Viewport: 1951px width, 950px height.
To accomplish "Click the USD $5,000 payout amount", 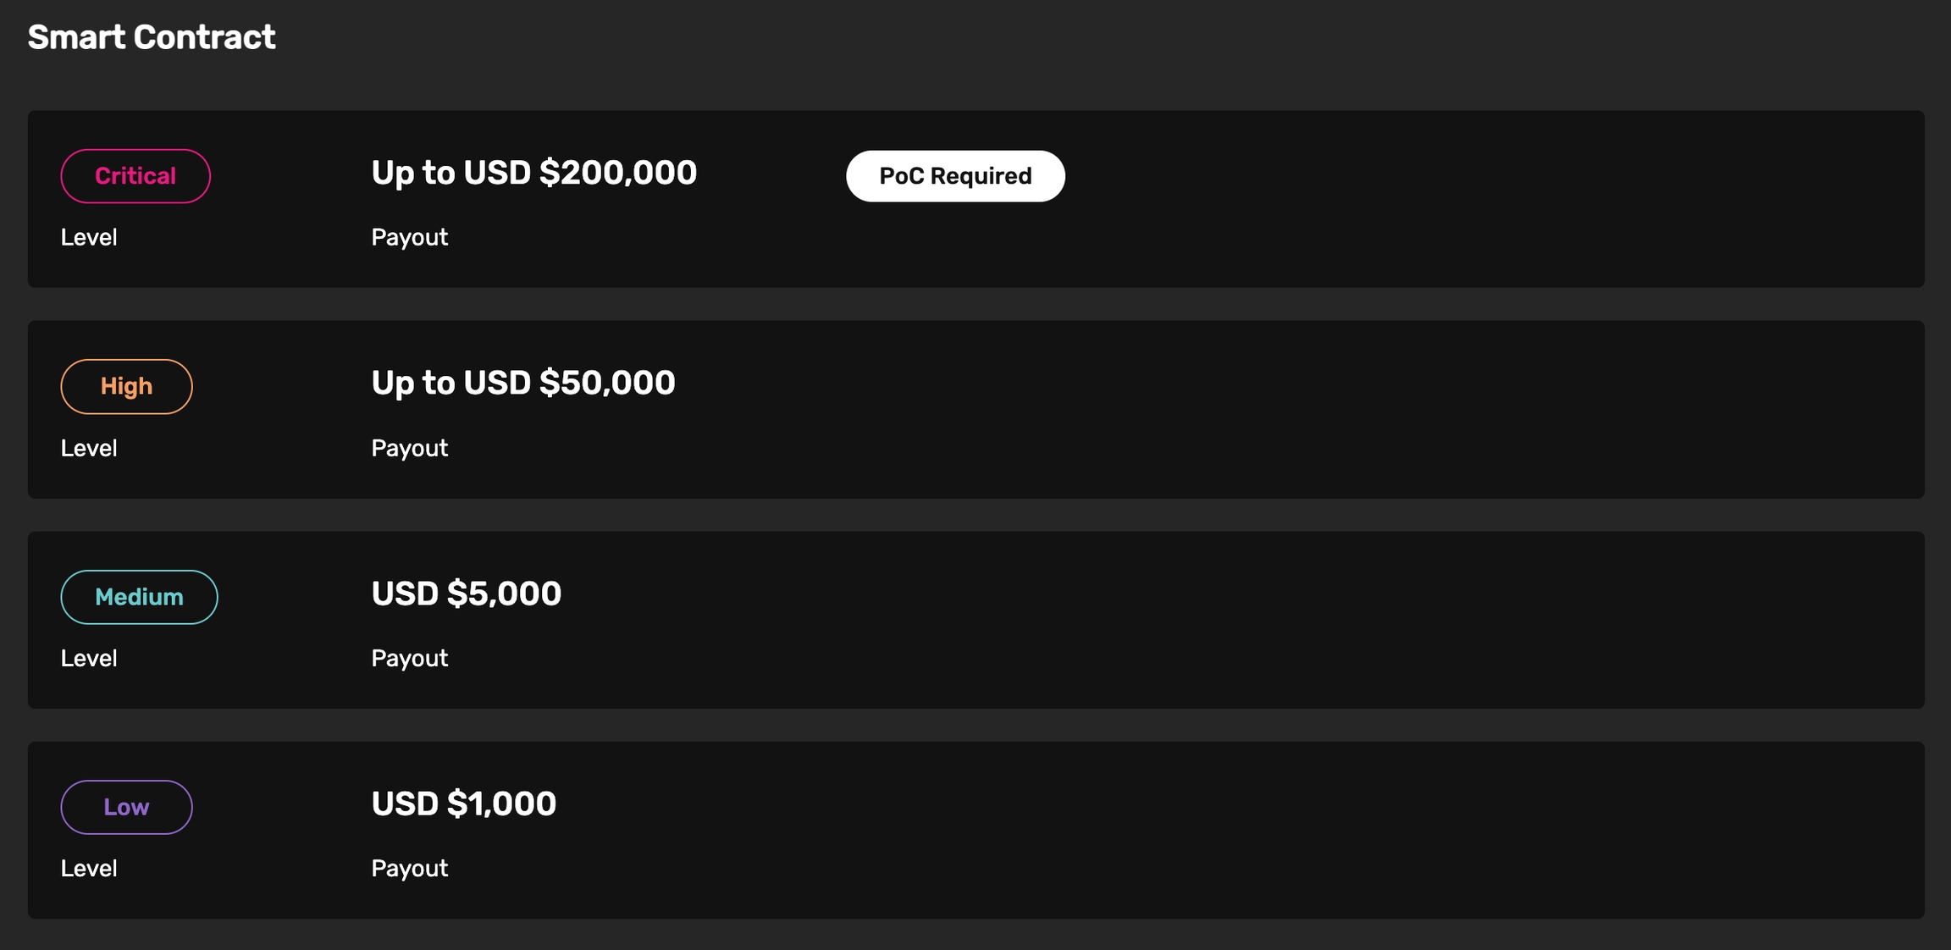I will (466, 594).
